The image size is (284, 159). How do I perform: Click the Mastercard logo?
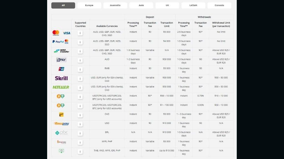pos(56,33)
